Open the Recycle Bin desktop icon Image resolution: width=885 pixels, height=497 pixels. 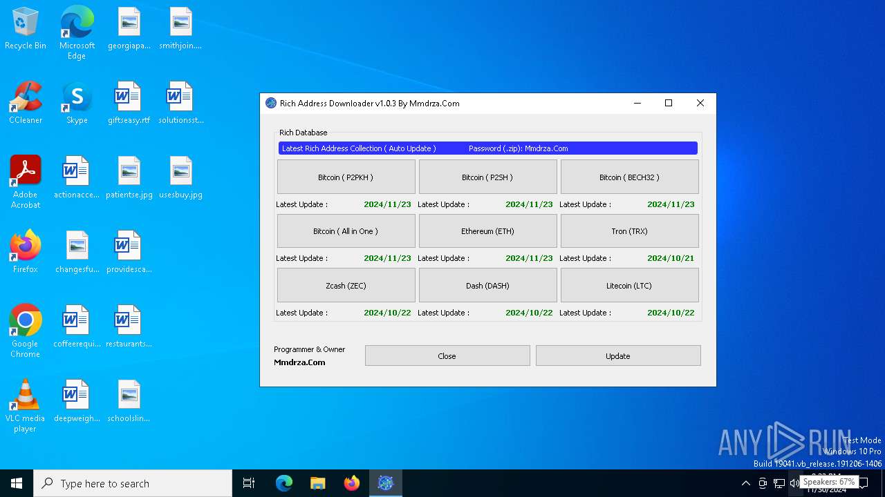click(26, 29)
